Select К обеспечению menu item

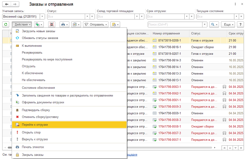click(69, 73)
